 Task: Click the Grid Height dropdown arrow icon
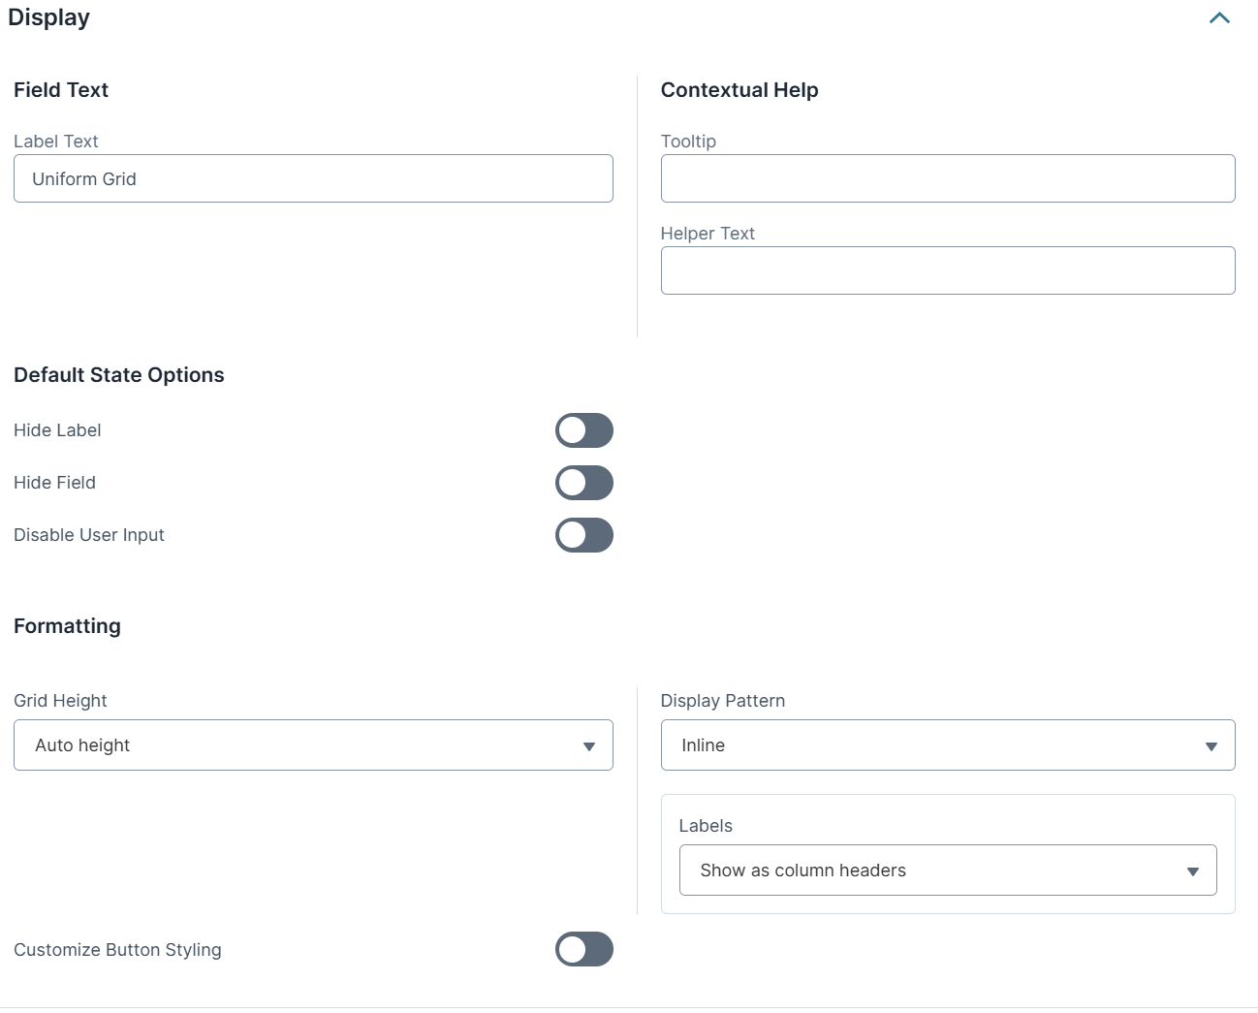pyautogui.click(x=588, y=746)
